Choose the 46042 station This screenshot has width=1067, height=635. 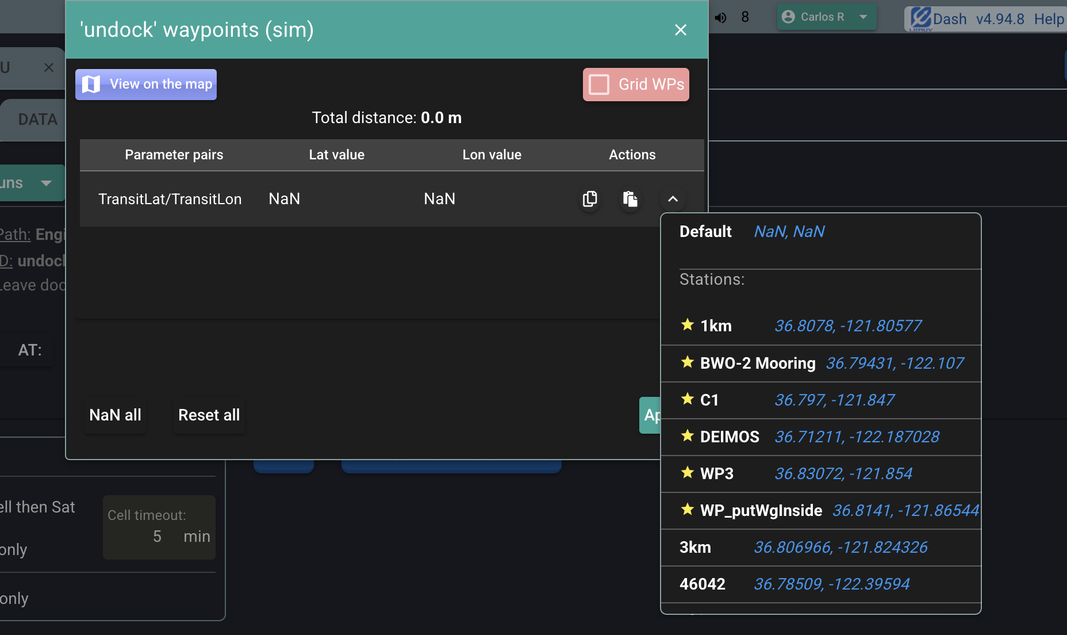pos(821,584)
